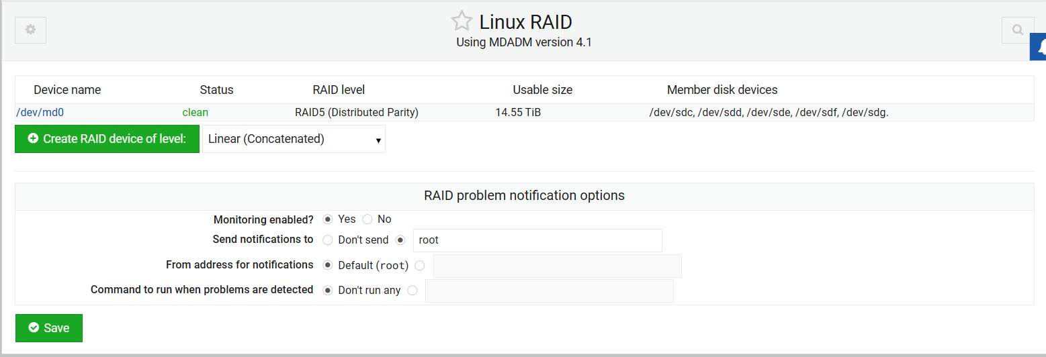The height and width of the screenshot is (357, 1046).
Task: Select Default (root) from address option
Action: [x=328, y=265]
